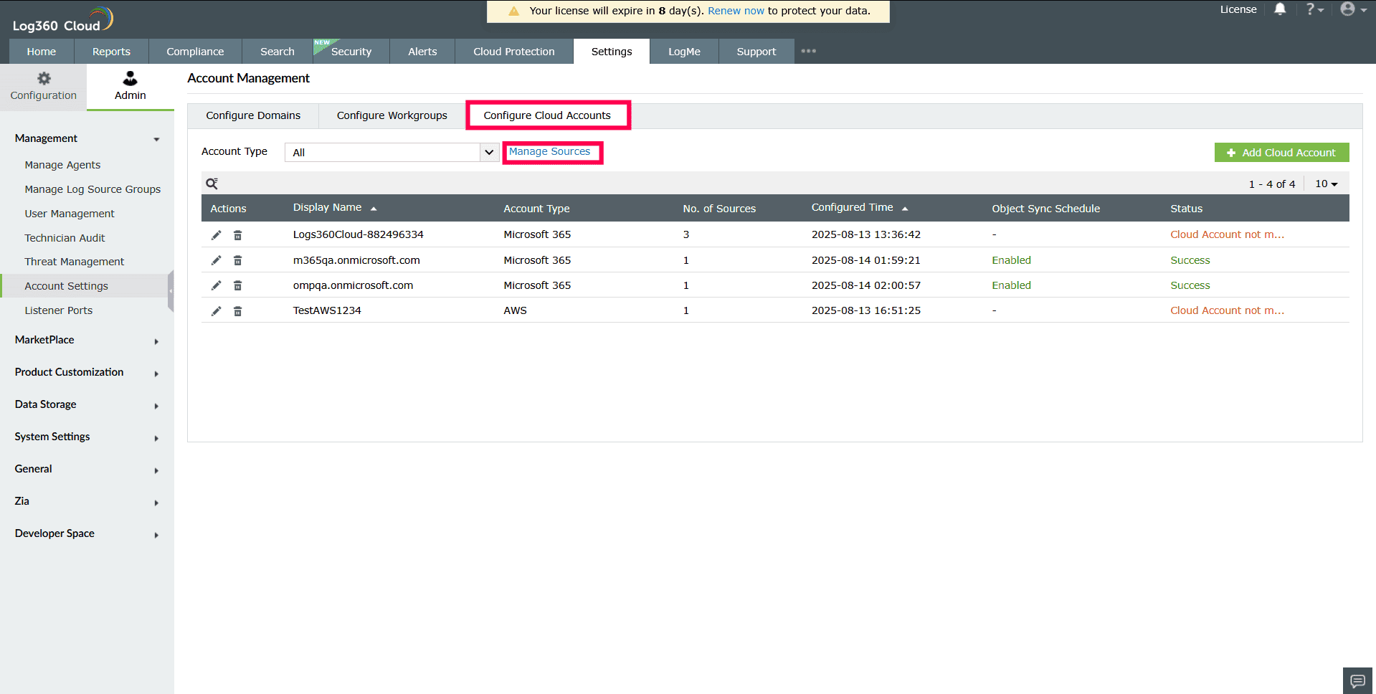This screenshot has height=694, width=1376.
Task: Delete the Logs360Cloud-882496334 account via trash icon
Action: click(x=237, y=235)
